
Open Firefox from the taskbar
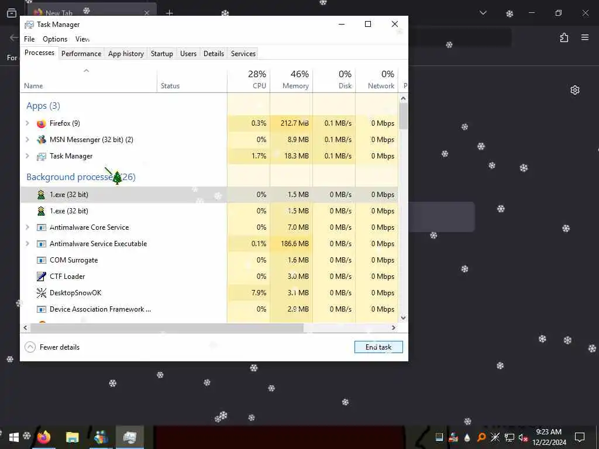click(44, 437)
